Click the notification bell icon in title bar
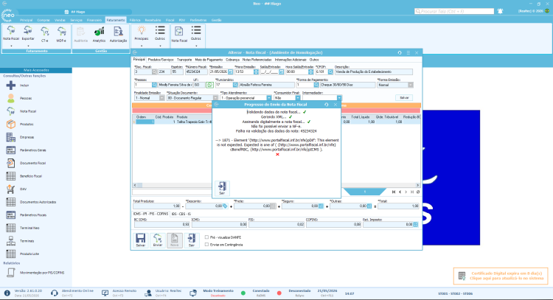The image size is (553, 300). click(500, 11)
